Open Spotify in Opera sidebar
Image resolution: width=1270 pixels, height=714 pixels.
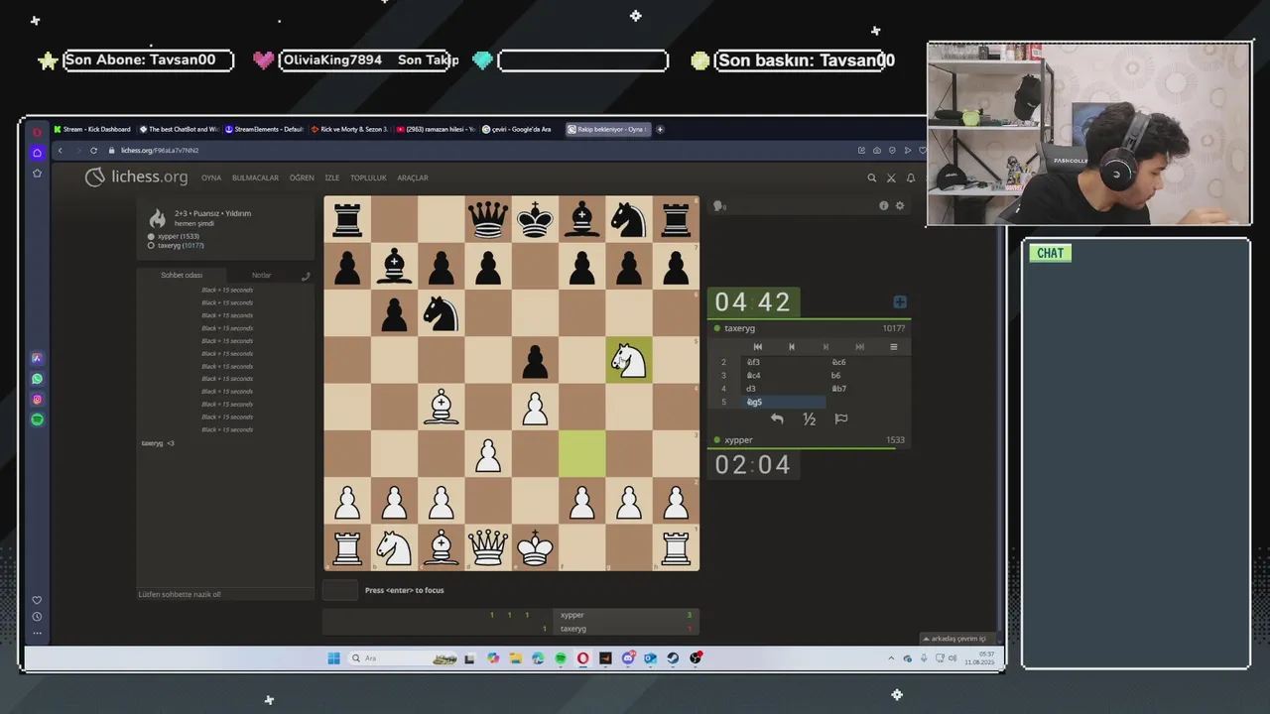tap(37, 419)
